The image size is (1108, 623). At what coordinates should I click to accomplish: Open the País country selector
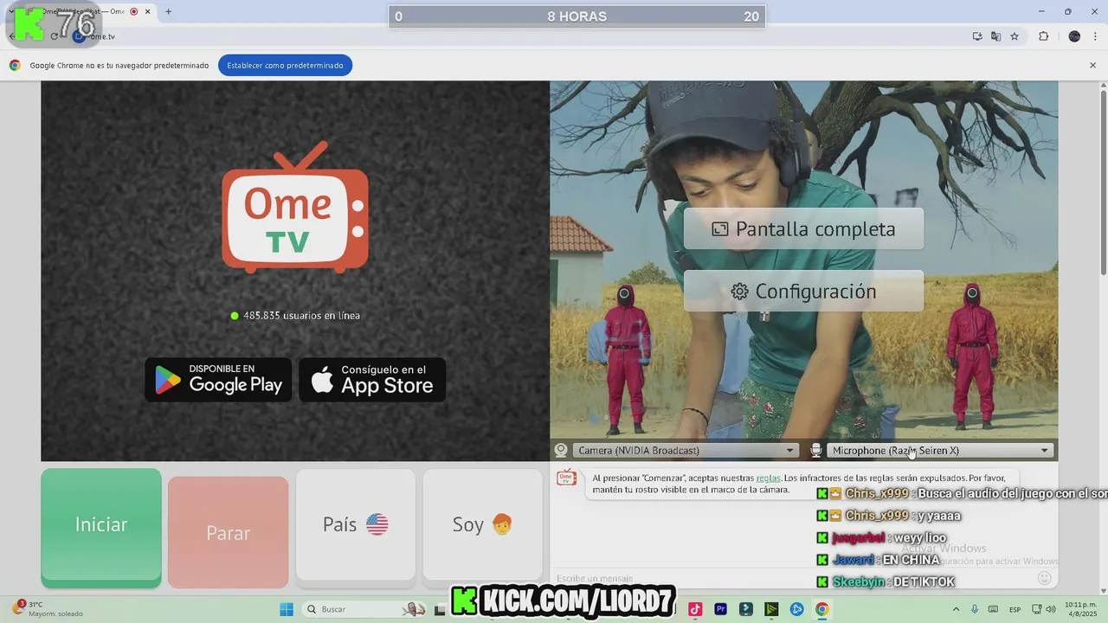point(356,524)
